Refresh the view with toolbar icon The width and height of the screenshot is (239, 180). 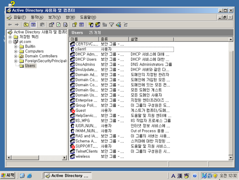(x=59, y=25)
